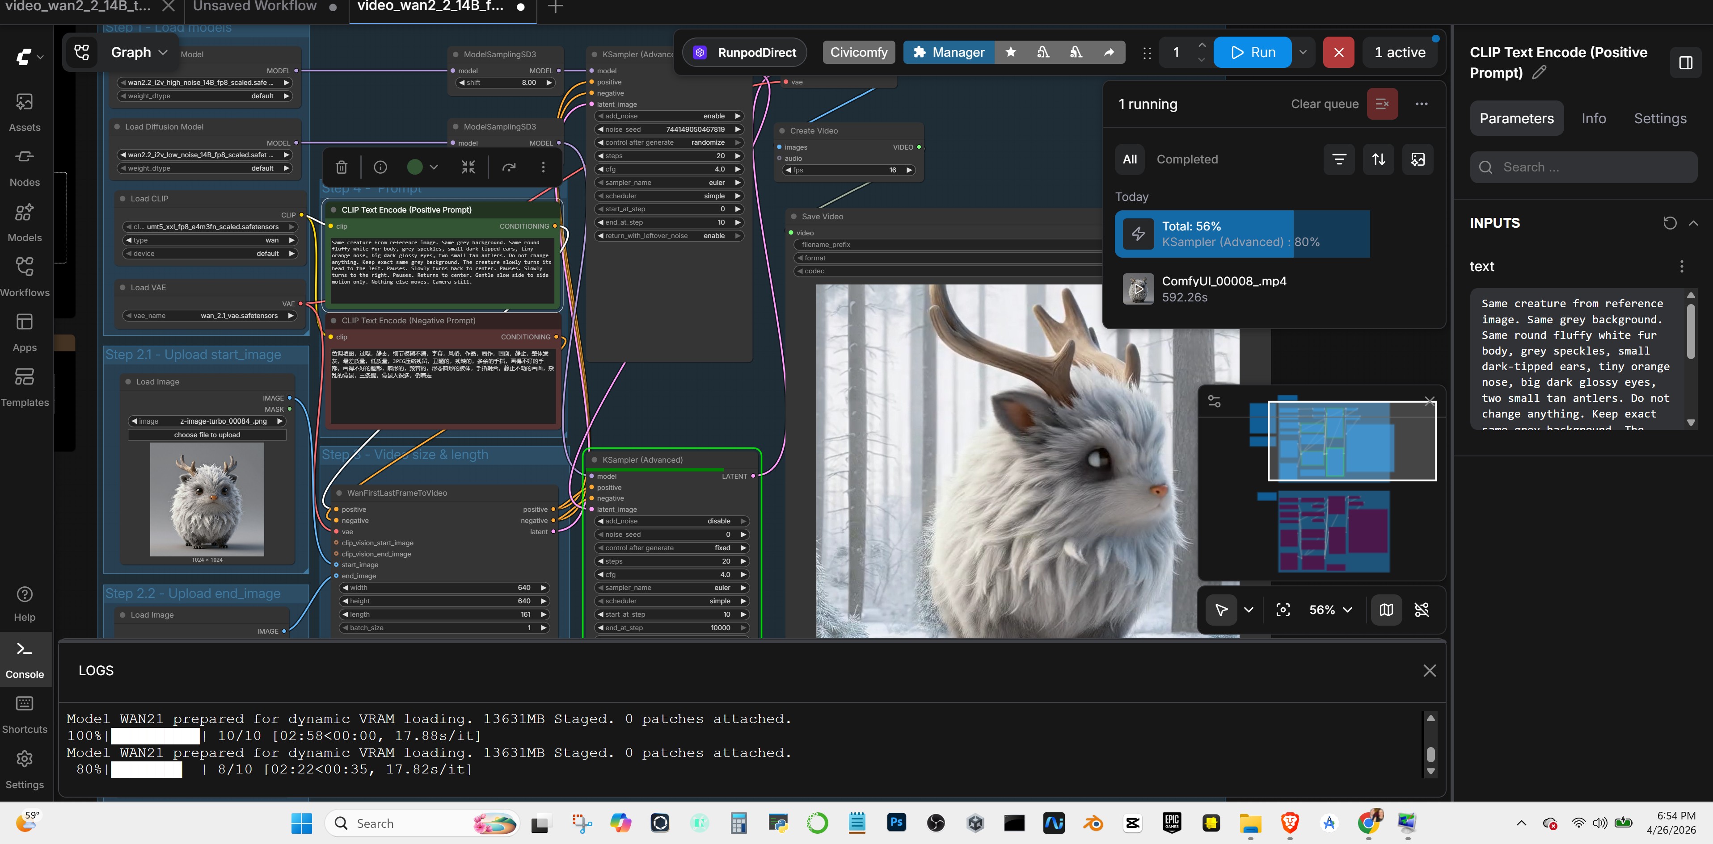Toggle add_noise enable in KSampler
The image size is (1713, 844).
pos(668,116)
